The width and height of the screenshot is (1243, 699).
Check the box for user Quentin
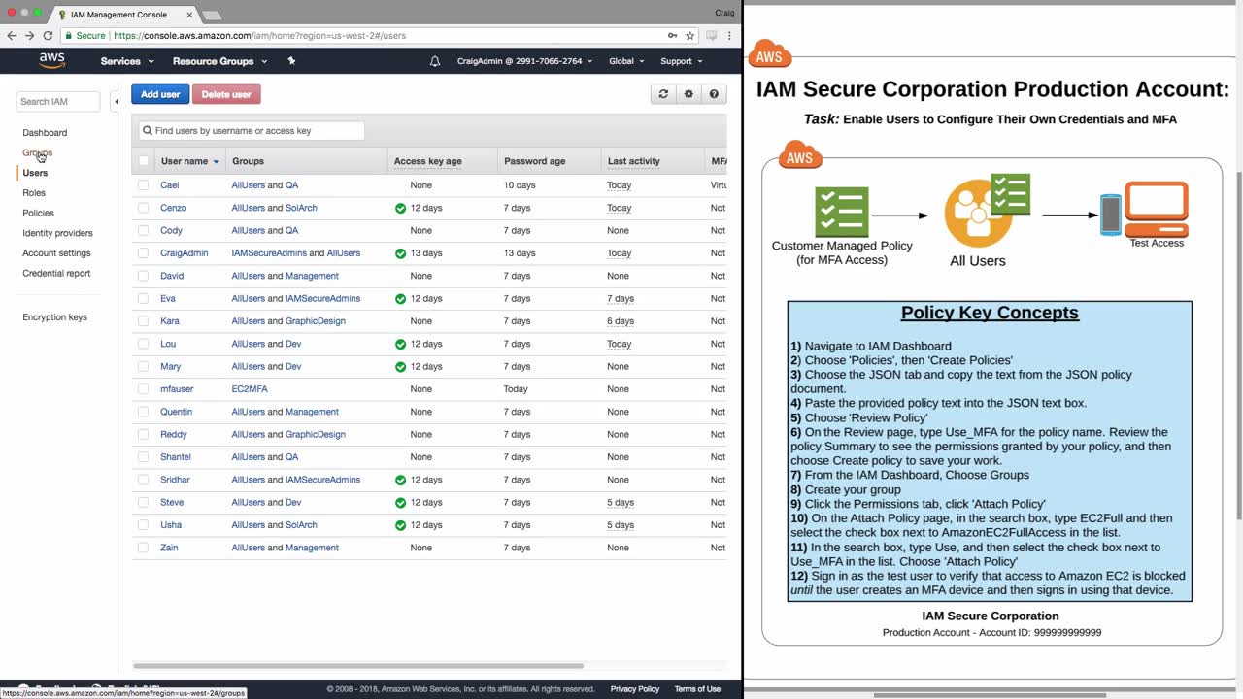click(144, 412)
